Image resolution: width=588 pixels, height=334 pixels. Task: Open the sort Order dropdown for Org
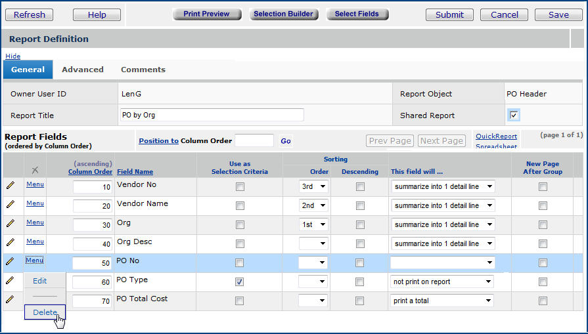[x=313, y=224]
